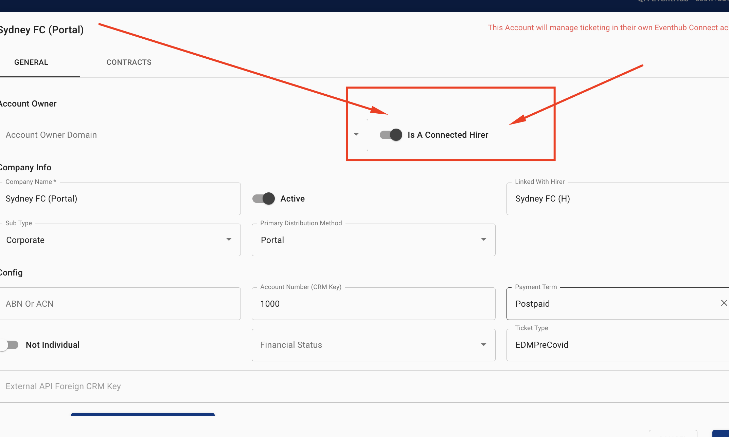Screen dimensions: 729x437
Task: Toggle the Is A Connected Hirer switch
Action: pyautogui.click(x=391, y=135)
